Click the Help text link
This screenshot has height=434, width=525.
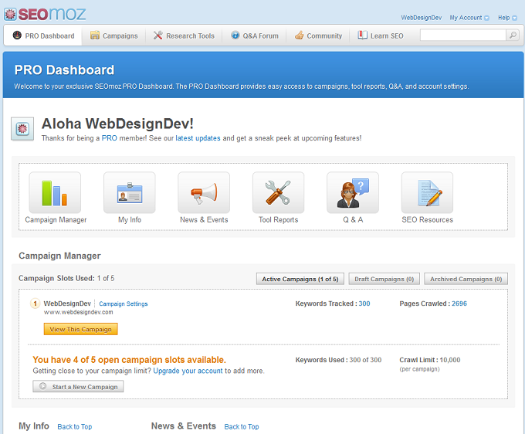click(x=504, y=18)
